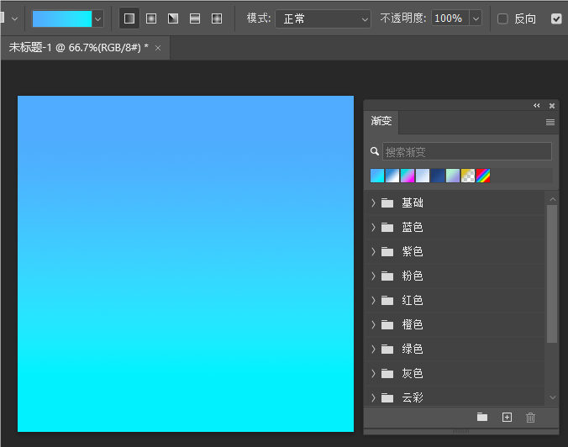Click the 搜索渐变 search field
568x447 pixels.
pyautogui.click(x=466, y=152)
